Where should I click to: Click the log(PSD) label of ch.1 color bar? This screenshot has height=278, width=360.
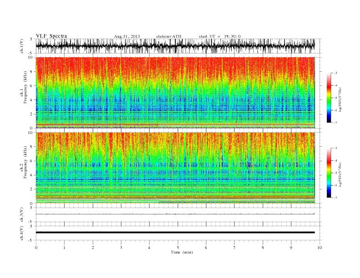(340, 99)
